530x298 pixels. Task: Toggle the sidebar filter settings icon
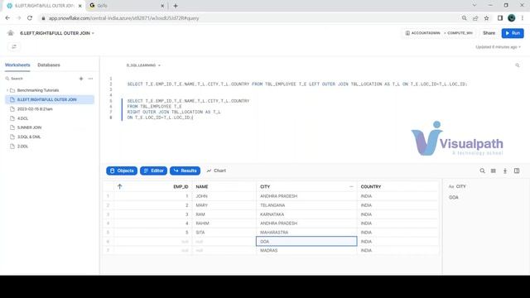pyautogui.click(x=14, y=46)
